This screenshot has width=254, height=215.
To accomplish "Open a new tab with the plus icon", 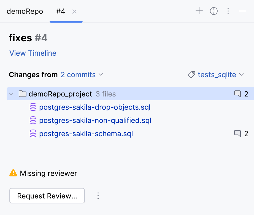I will coord(199,11).
